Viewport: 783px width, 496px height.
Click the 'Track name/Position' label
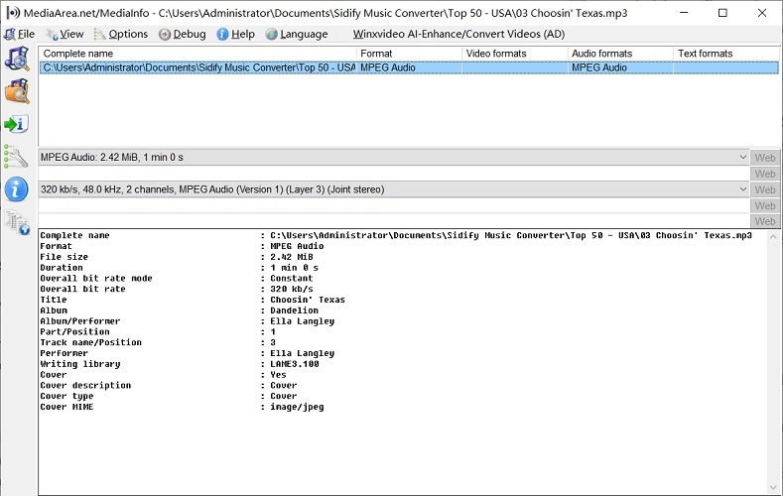91,343
